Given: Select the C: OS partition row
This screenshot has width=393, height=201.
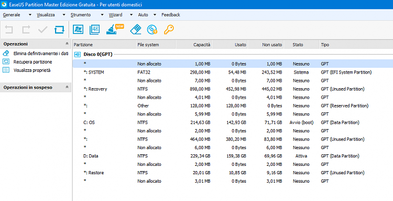Looking at the screenshot, I should tap(233, 122).
